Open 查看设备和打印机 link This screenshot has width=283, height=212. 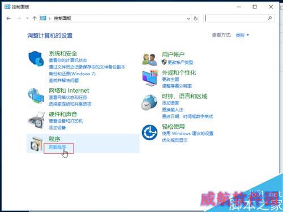pos(66,121)
